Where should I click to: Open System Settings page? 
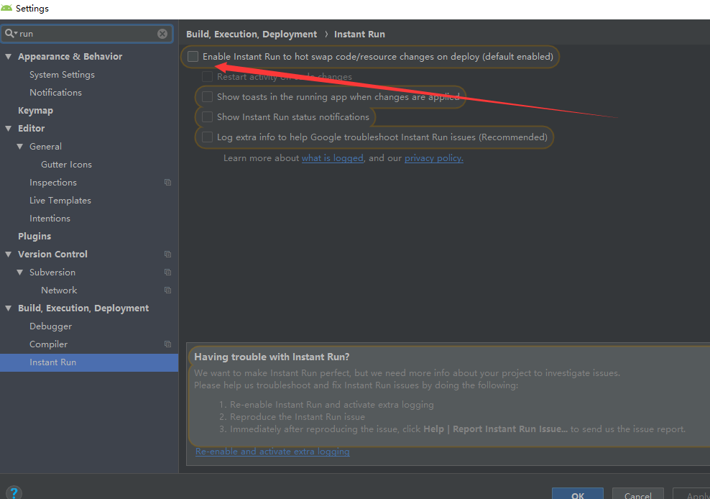62,74
